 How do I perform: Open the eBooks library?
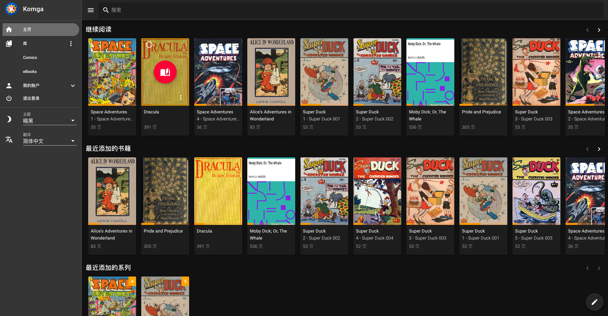click(30, 72)
